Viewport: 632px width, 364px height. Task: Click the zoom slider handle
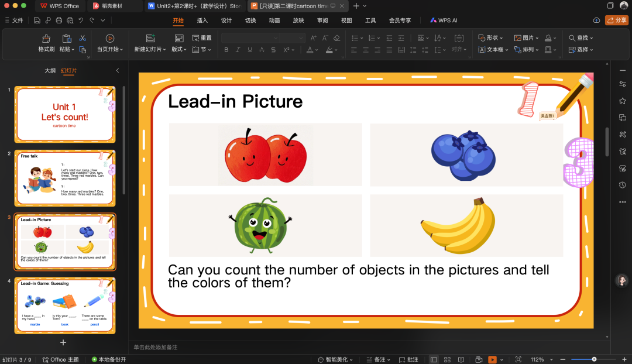[594, 359]
